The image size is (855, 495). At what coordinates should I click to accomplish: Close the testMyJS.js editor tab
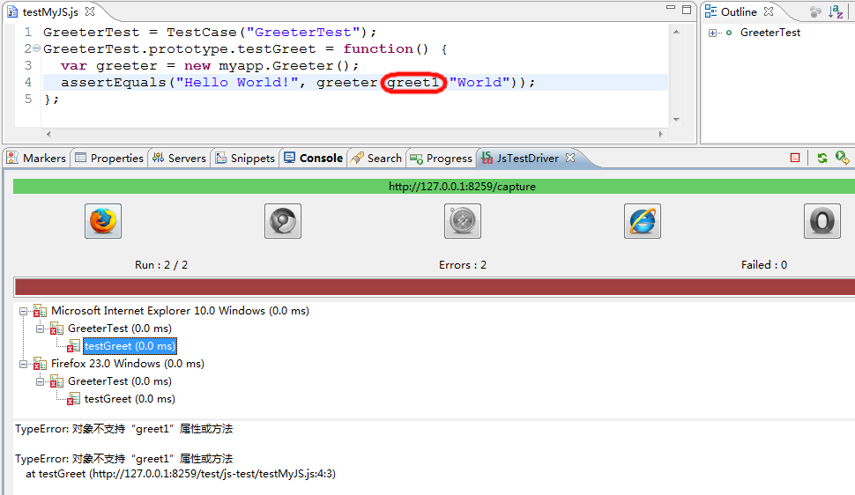click(90, 11)
